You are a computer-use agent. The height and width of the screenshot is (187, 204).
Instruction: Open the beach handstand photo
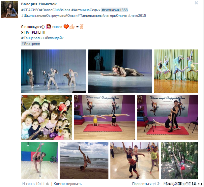click(84, 160)
